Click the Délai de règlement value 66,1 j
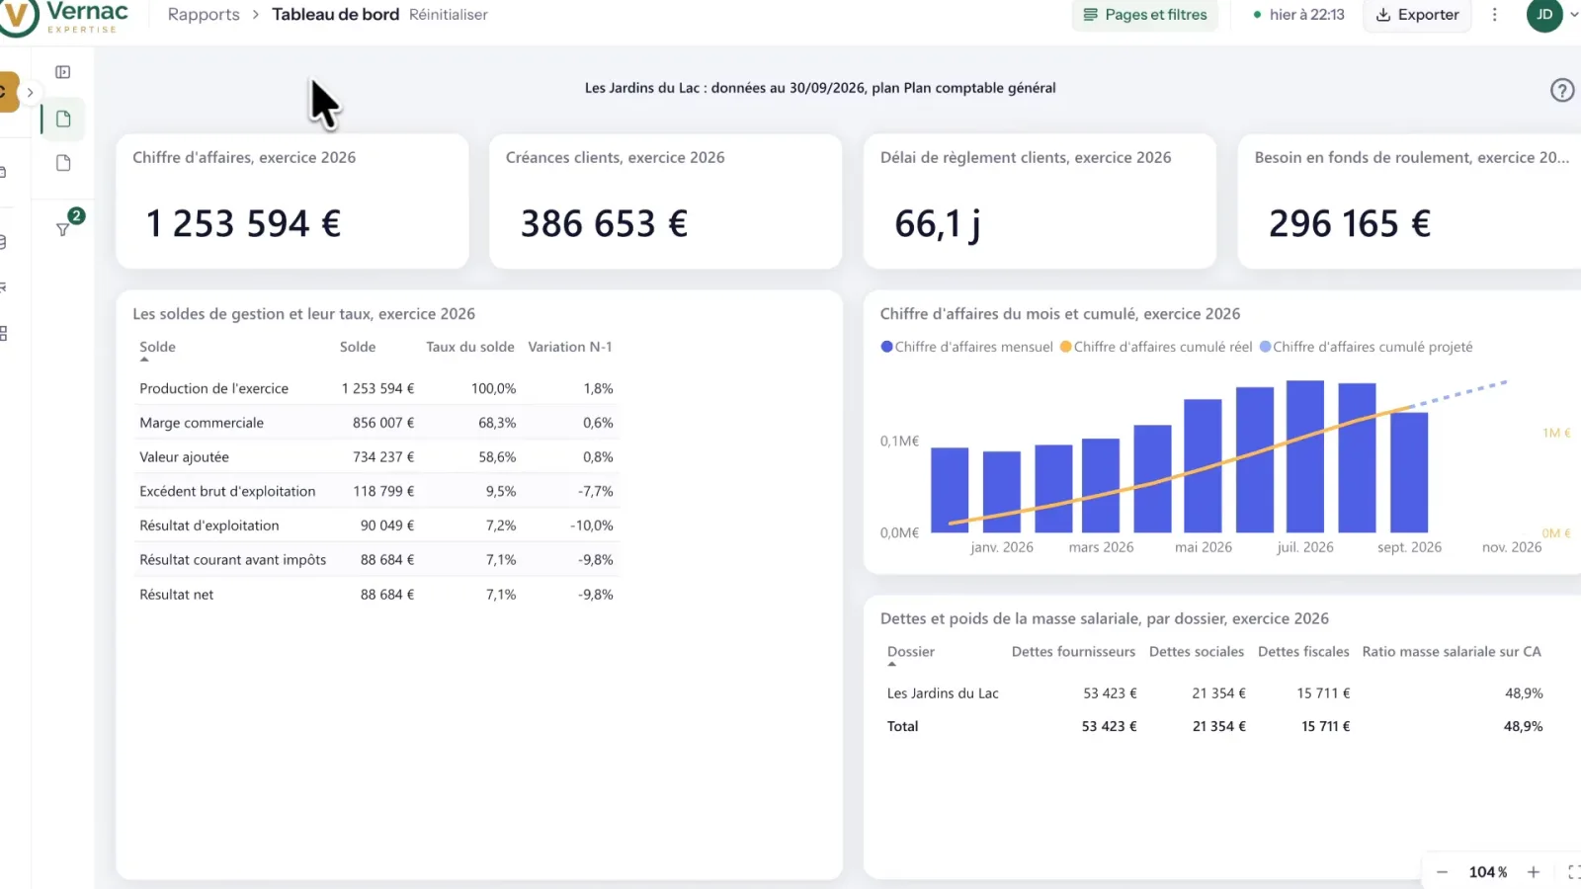The height and width of the screenshot is (889, 1581). click(938, 224)
